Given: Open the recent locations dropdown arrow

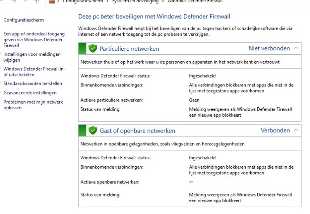Looking at the screenshot, I should pos(26,1).
